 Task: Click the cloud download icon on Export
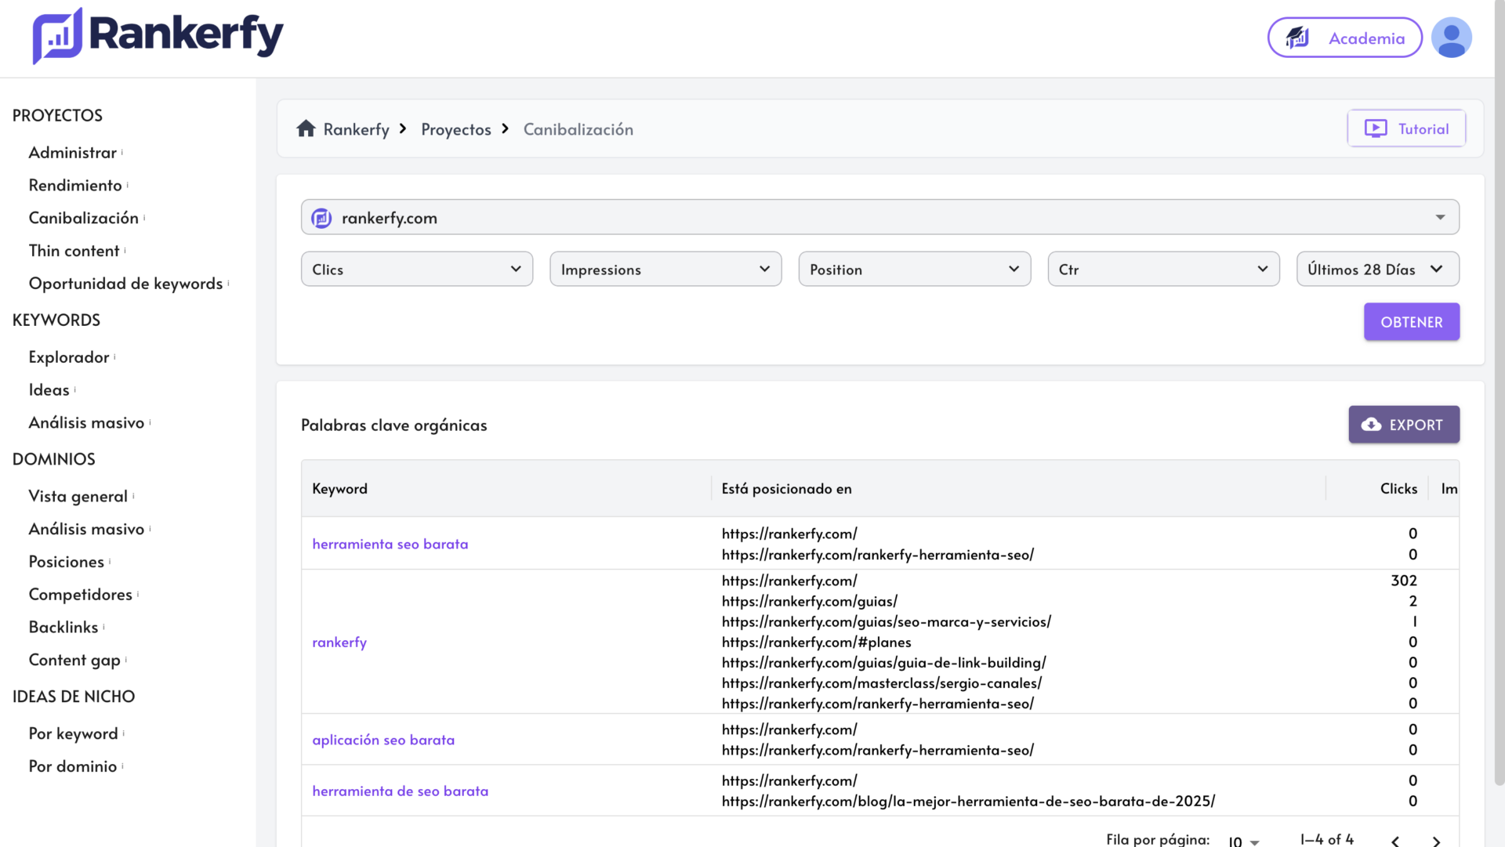(x=1371, y=425)
